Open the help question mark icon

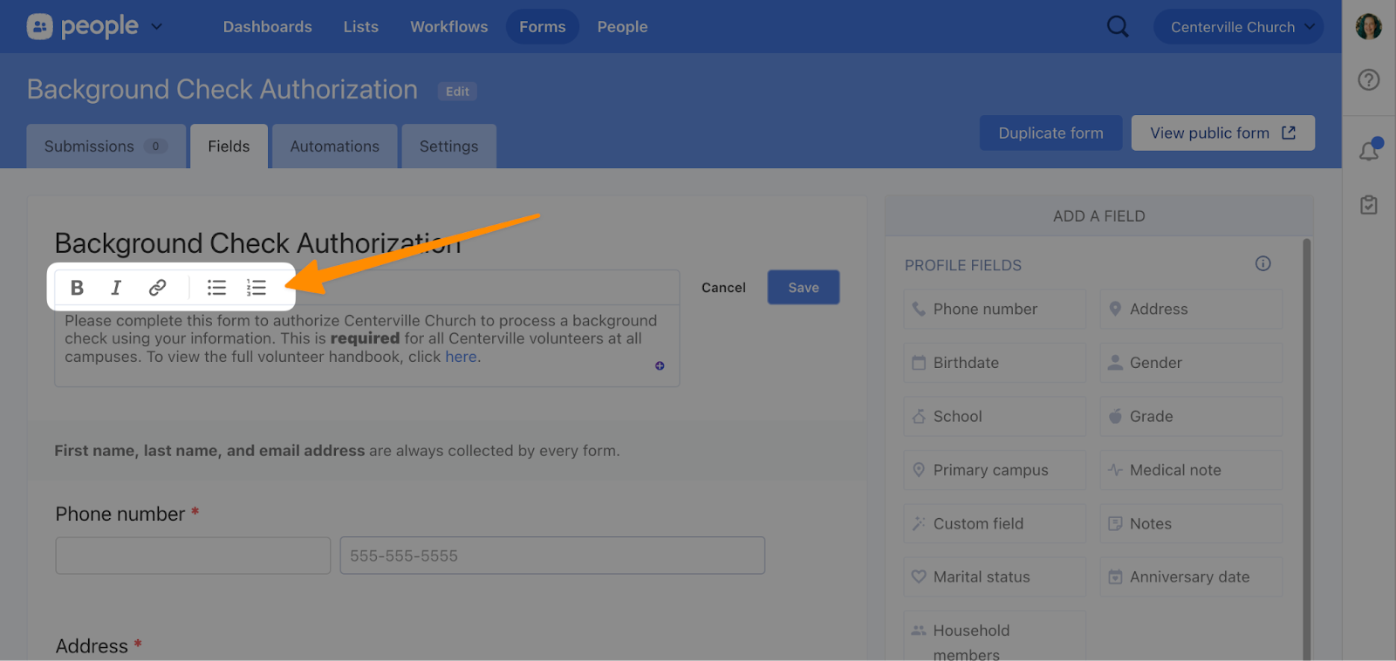point(1368,80)
